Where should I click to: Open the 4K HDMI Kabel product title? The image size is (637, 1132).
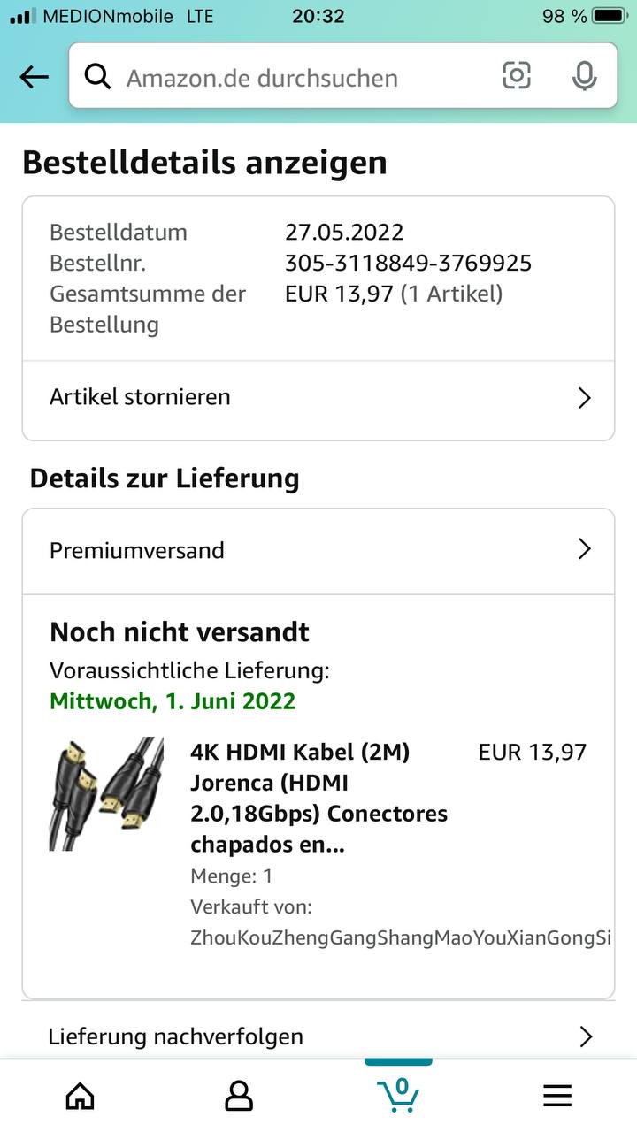(319, 799)
